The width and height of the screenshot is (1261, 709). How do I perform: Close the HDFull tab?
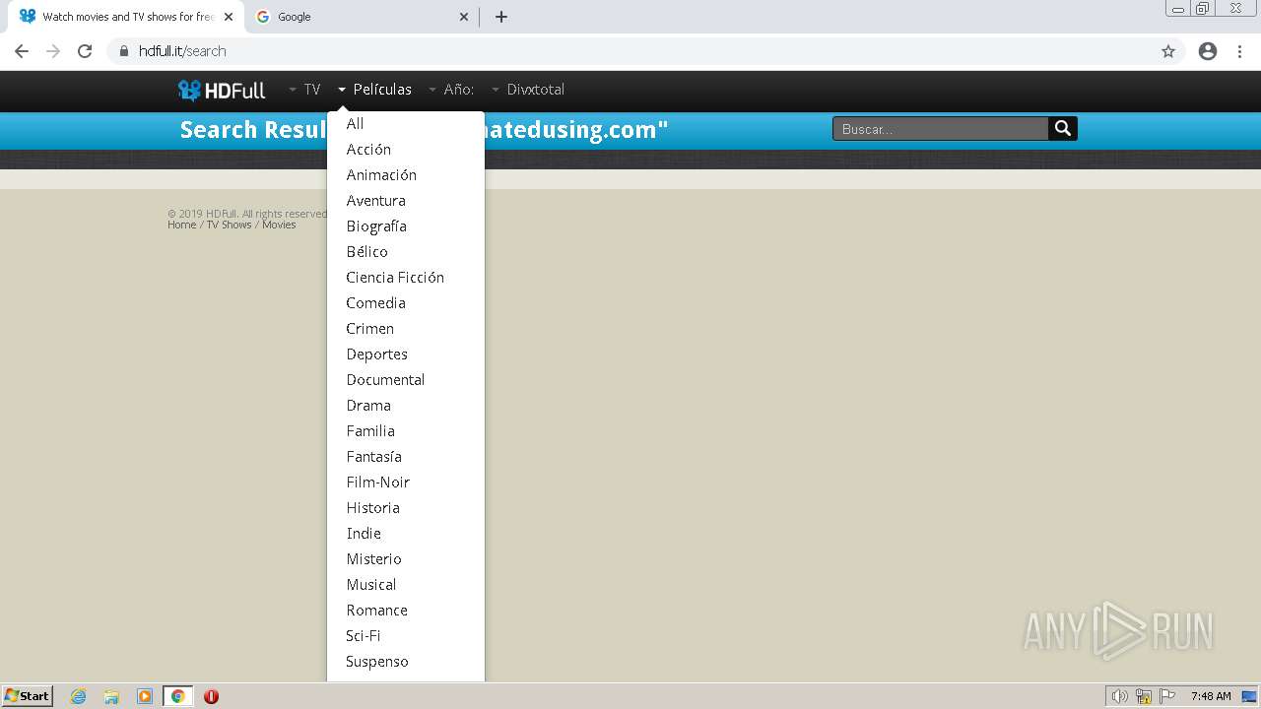[229, 17]
